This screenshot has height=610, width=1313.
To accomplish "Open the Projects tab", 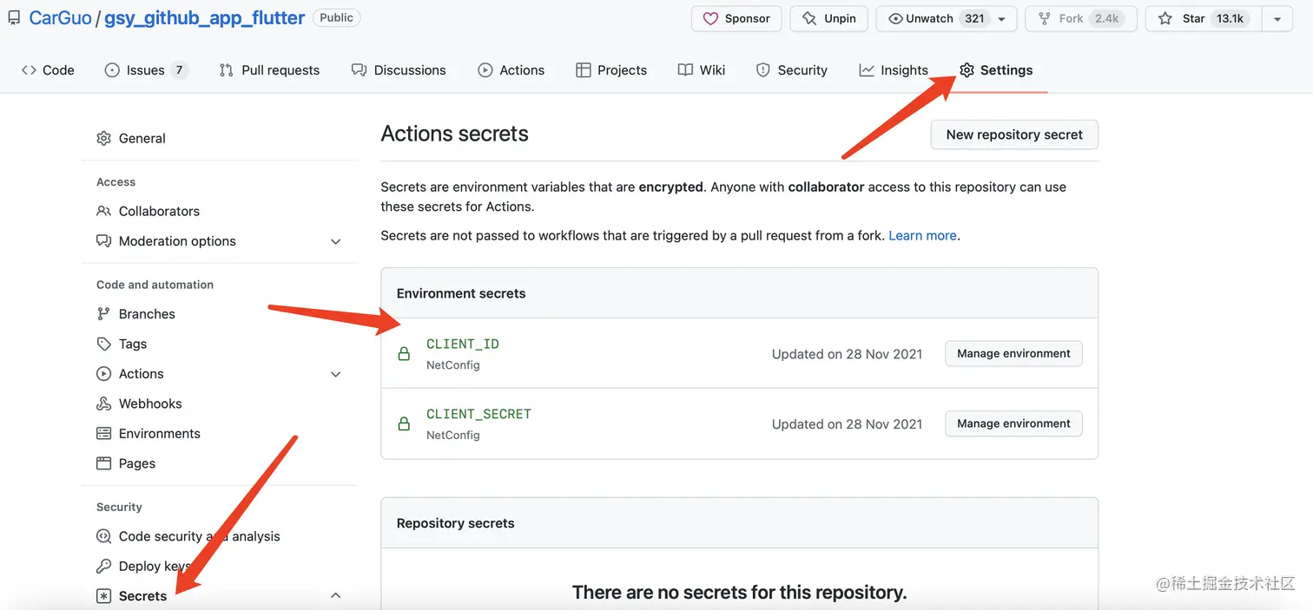I will (611, 70).
